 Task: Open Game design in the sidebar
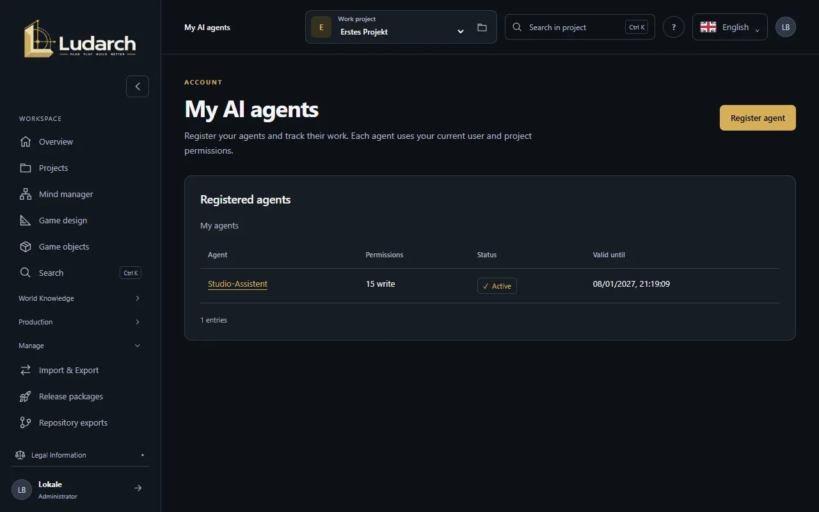tap(80, 220)
